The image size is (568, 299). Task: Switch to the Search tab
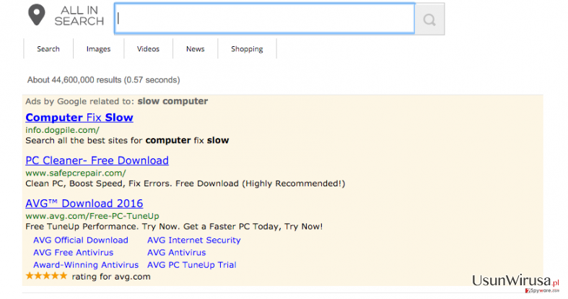(x=48, y=48)
